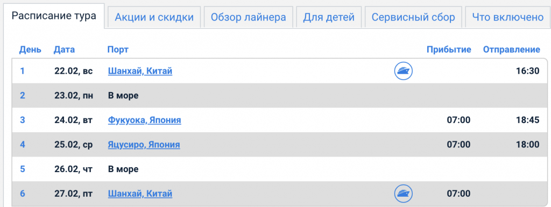Click the Прибытие column header
The width and height of the screenshot is (551, 207).
tap(449, 50)
